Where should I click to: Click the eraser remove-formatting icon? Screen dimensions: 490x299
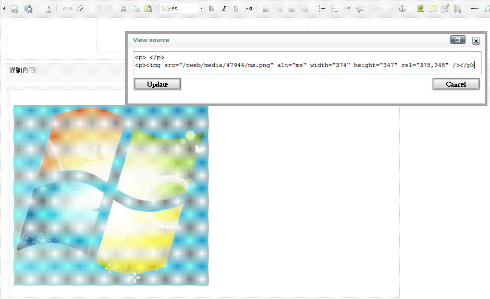click(x=80, y=9)
